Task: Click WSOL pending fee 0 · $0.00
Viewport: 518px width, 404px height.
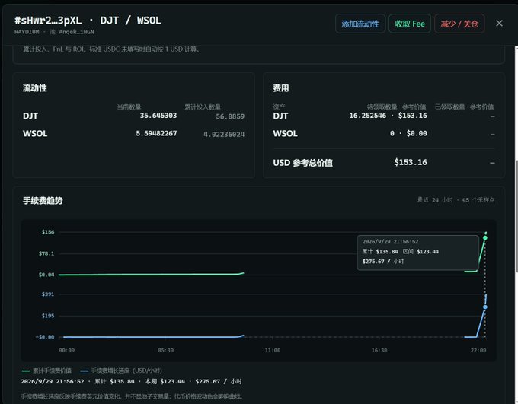Action: pos(408,133)
